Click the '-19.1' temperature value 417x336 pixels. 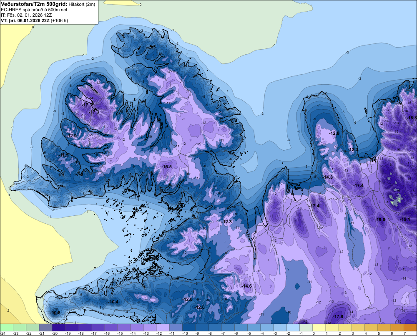pyautogui.click(x=405, y=219)
